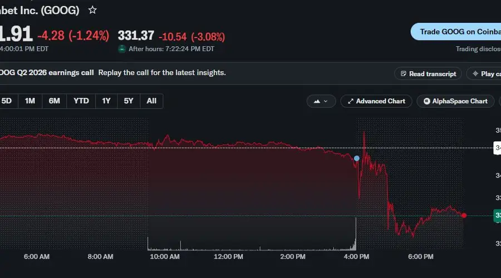Viewport: 501px width, 278px height.
Task: Click the 2:00 PM axis label
Action: click(x=293, y=257)
